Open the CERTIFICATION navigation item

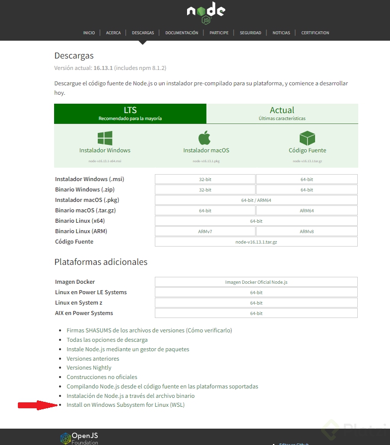tap(315, 33)
